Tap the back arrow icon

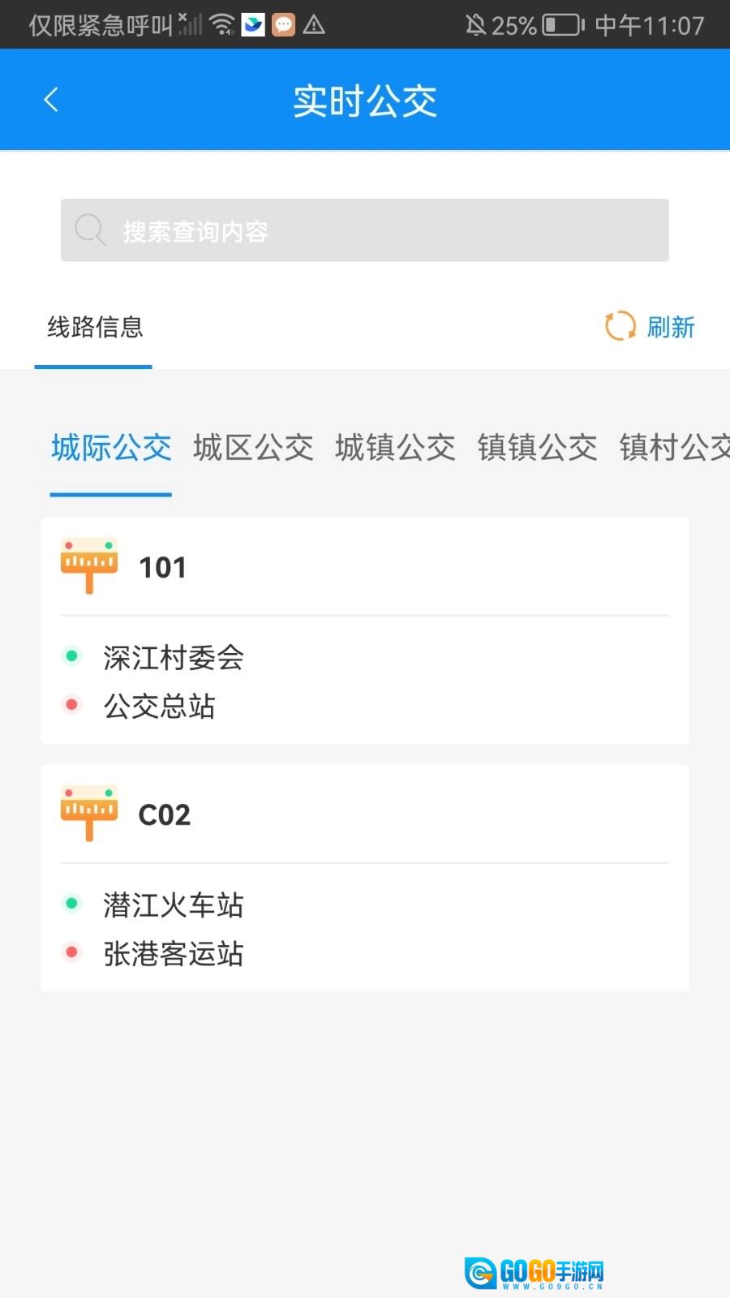coord(51,100)
